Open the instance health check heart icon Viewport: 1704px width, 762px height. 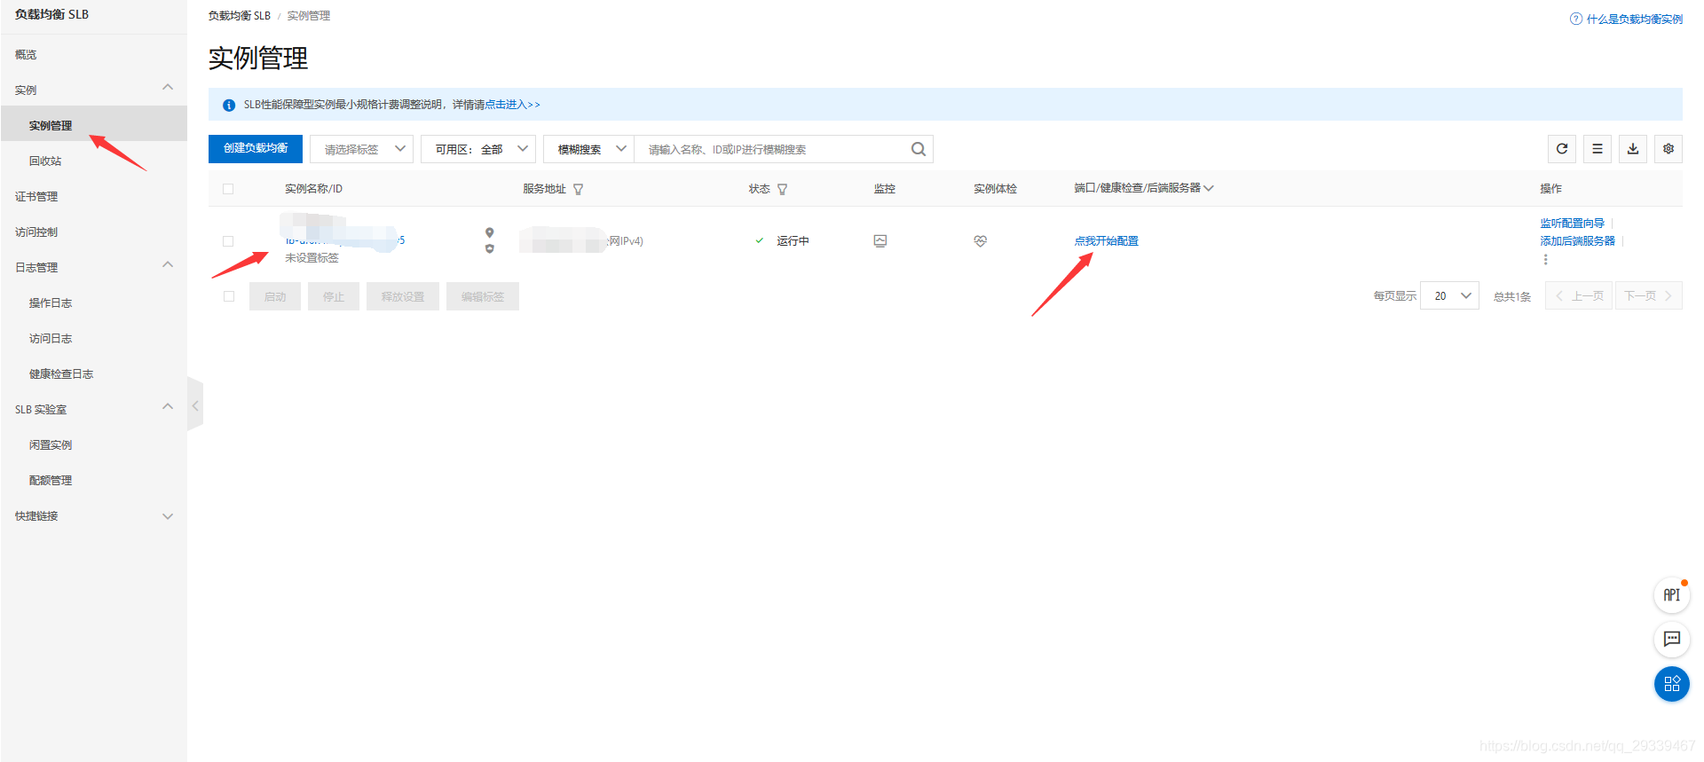(981, 240)
